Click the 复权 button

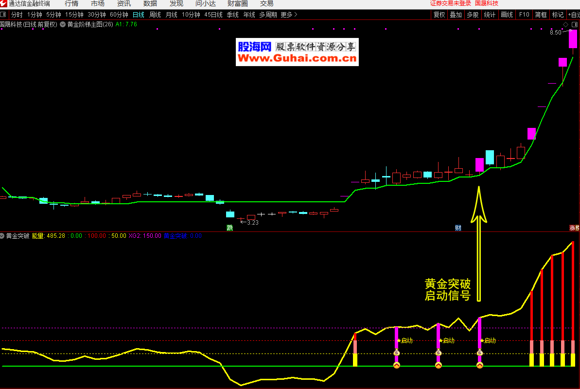(x=439, y=15)
